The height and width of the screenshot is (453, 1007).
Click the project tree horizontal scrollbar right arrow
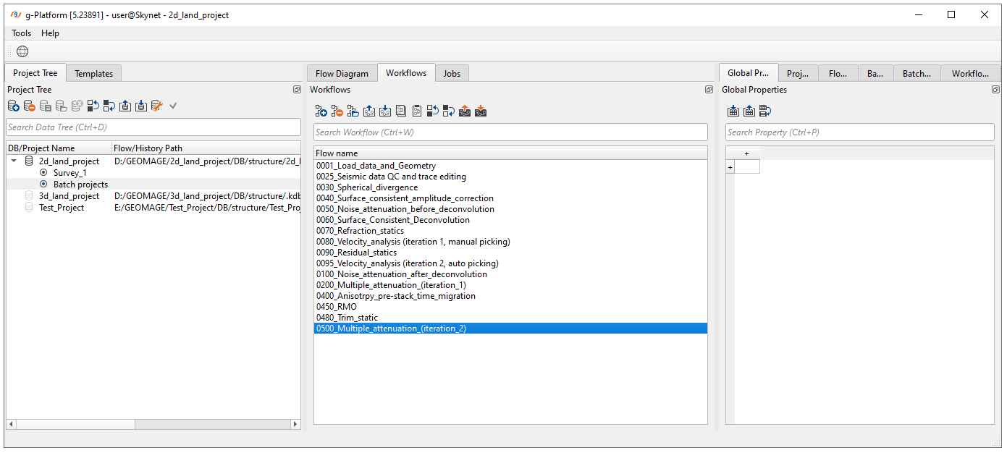coord(295,424)
